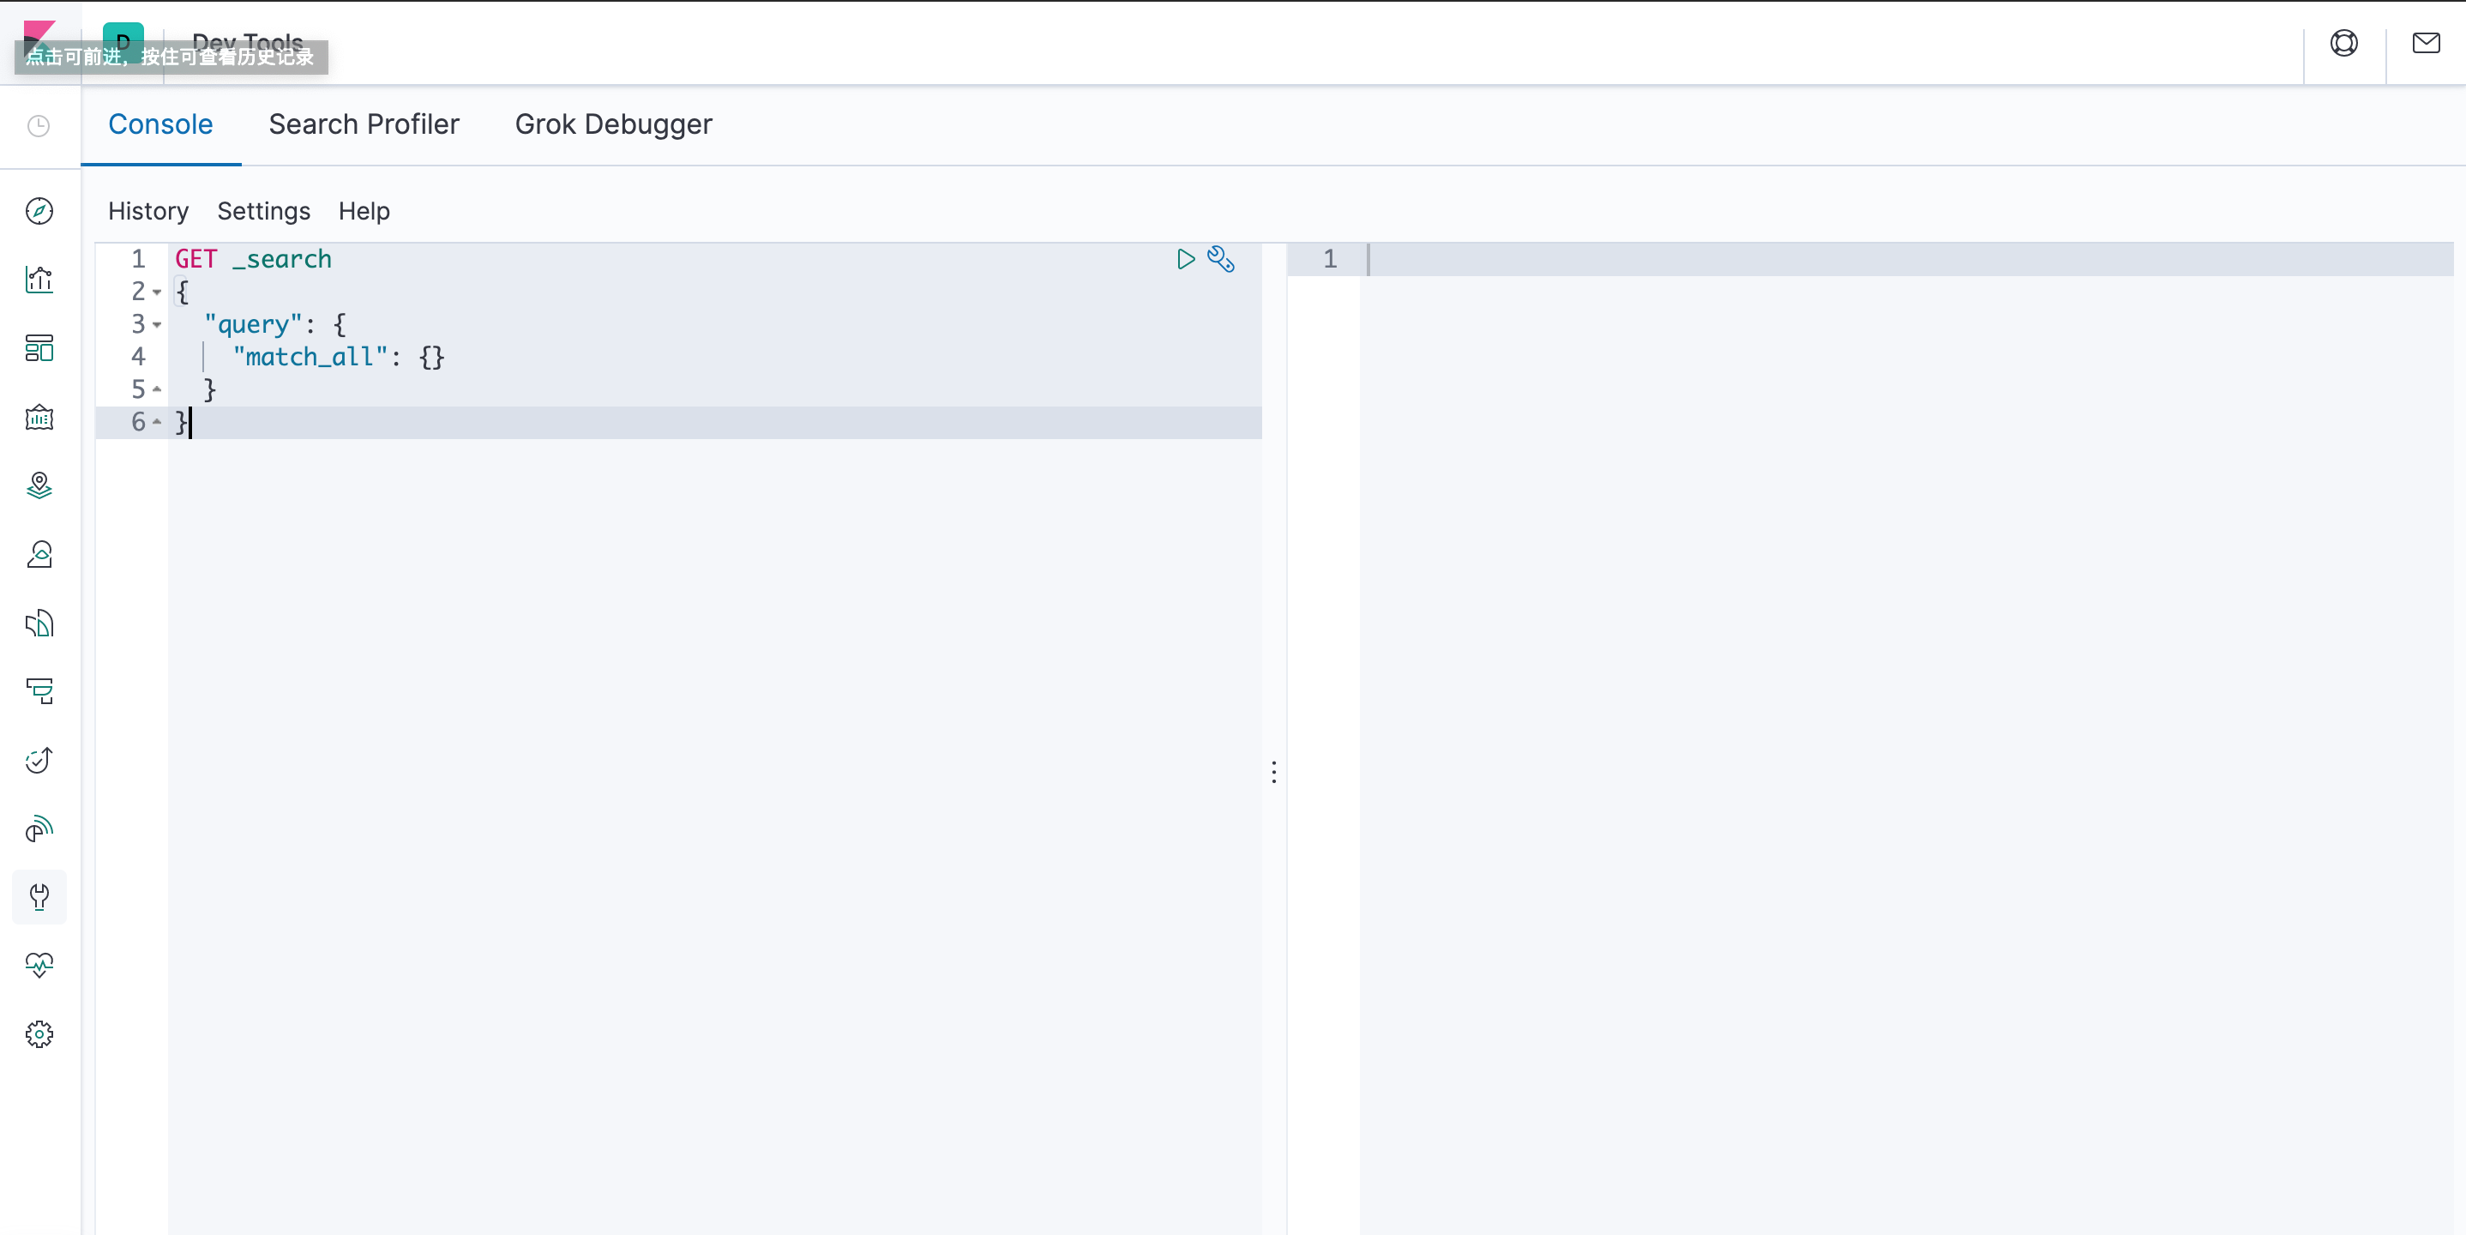Collapse the code fold on line 2
The image size is (2466, 1235).
click(x=157, y=292)
